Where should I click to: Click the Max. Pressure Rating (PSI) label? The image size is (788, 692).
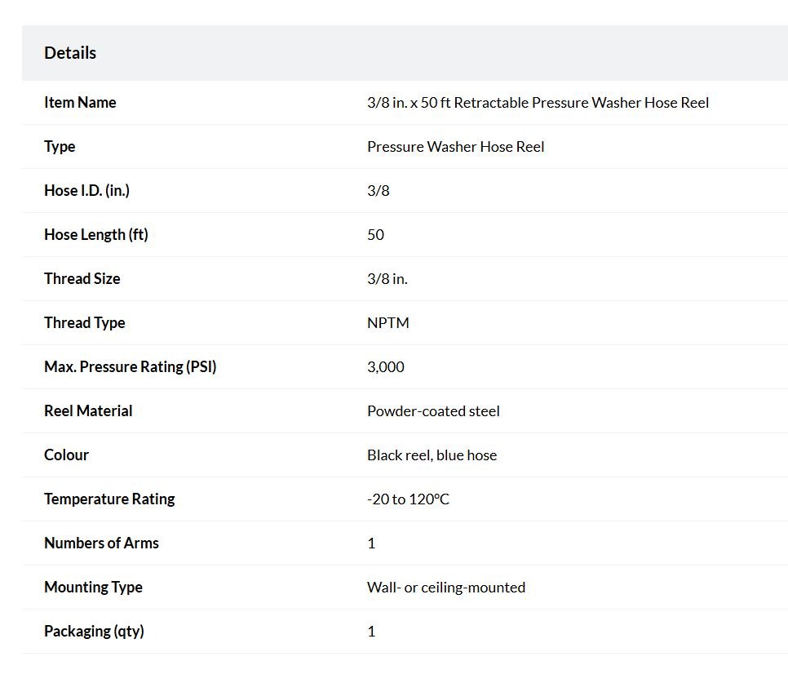131,366
